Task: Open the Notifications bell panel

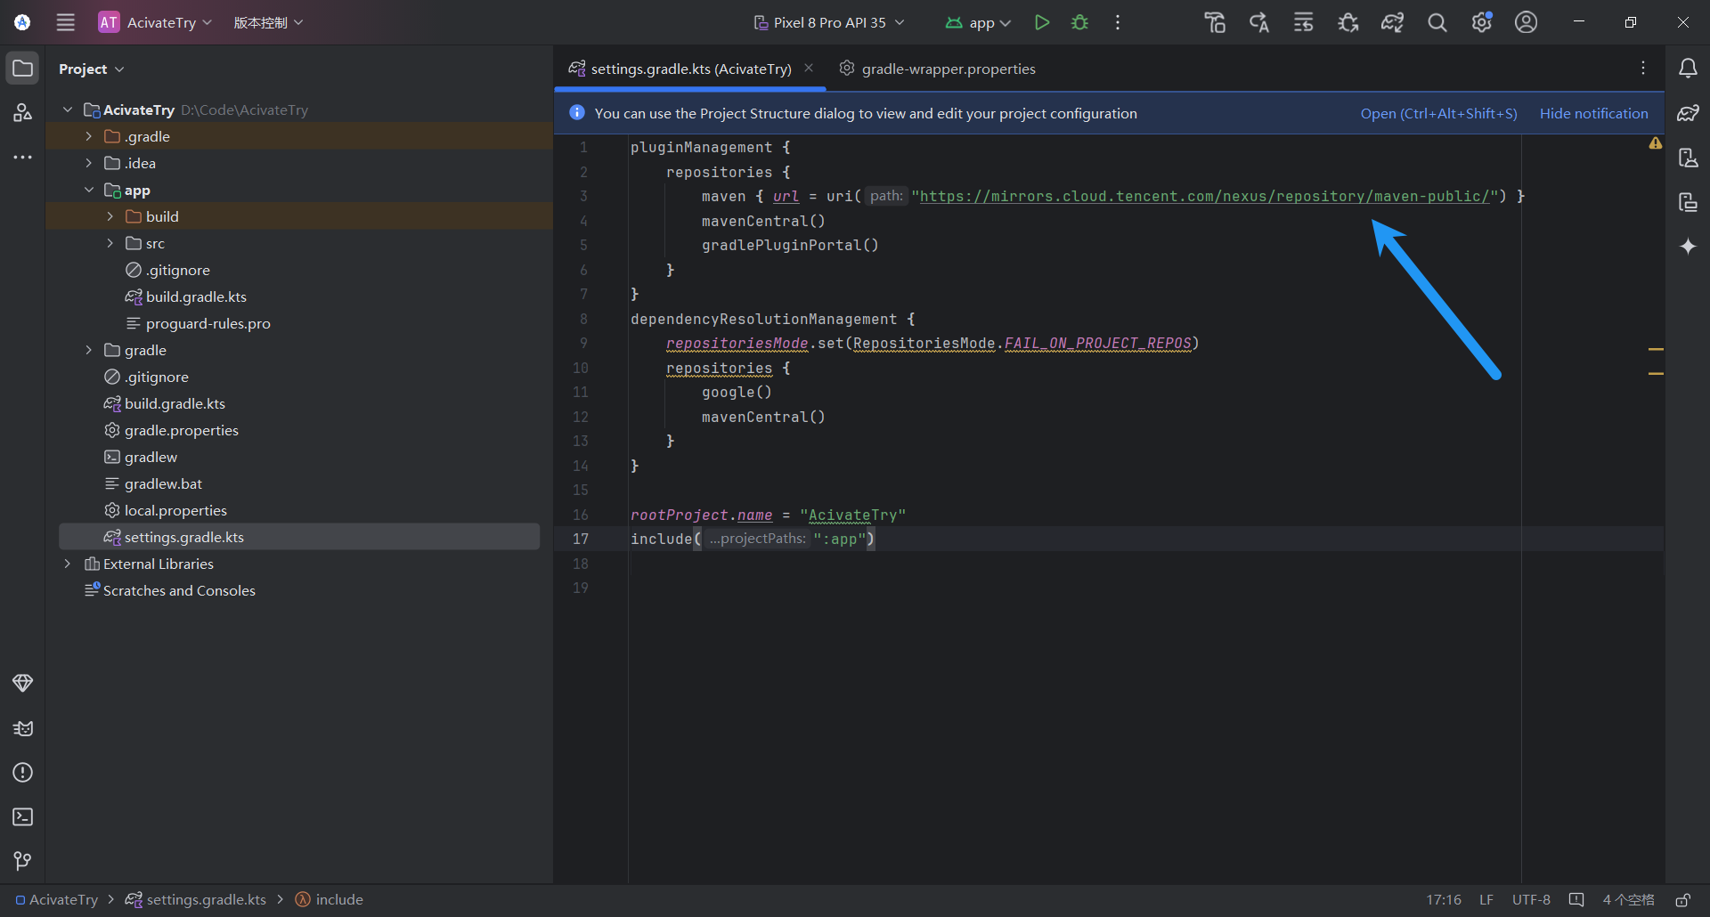Action: (1687, 69)
